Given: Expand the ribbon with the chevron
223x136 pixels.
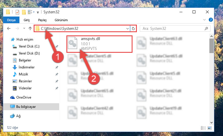Looking at the screenshot, I should pos(204,20).
